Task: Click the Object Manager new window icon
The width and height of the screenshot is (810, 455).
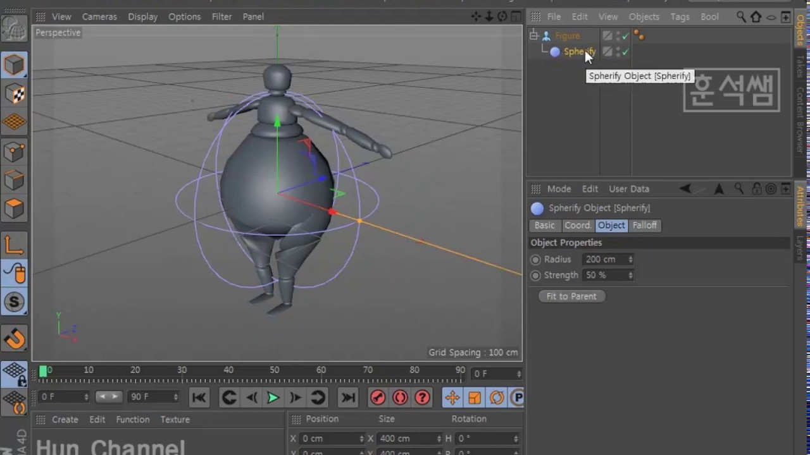Action: point(785,17)
